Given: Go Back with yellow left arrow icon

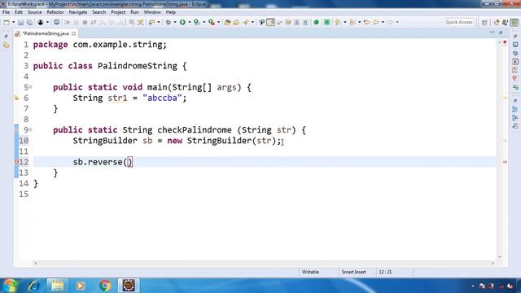Looking at the screenshot, I should click(376, 22).
